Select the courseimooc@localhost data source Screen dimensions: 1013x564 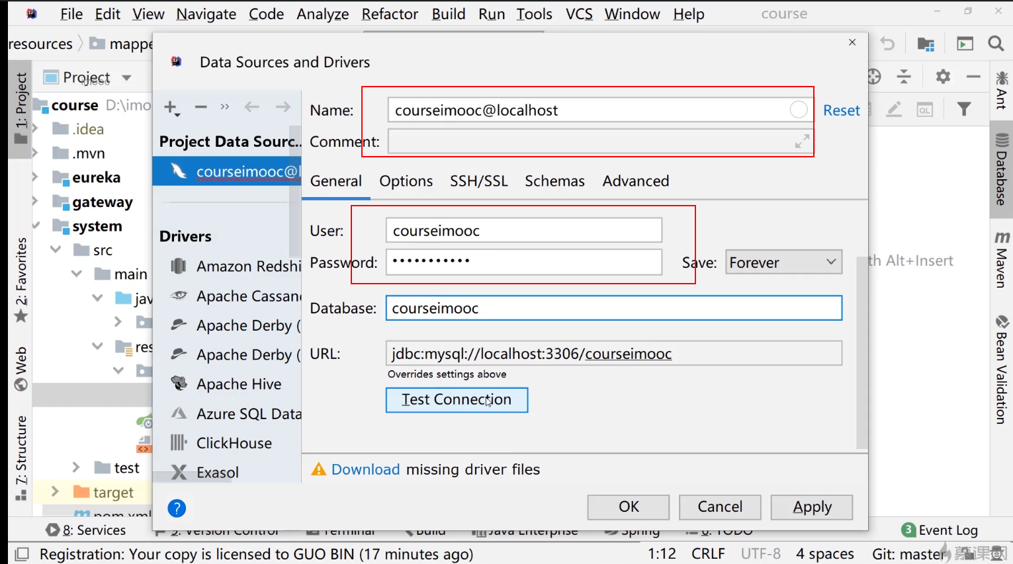[x=227, y=171]
